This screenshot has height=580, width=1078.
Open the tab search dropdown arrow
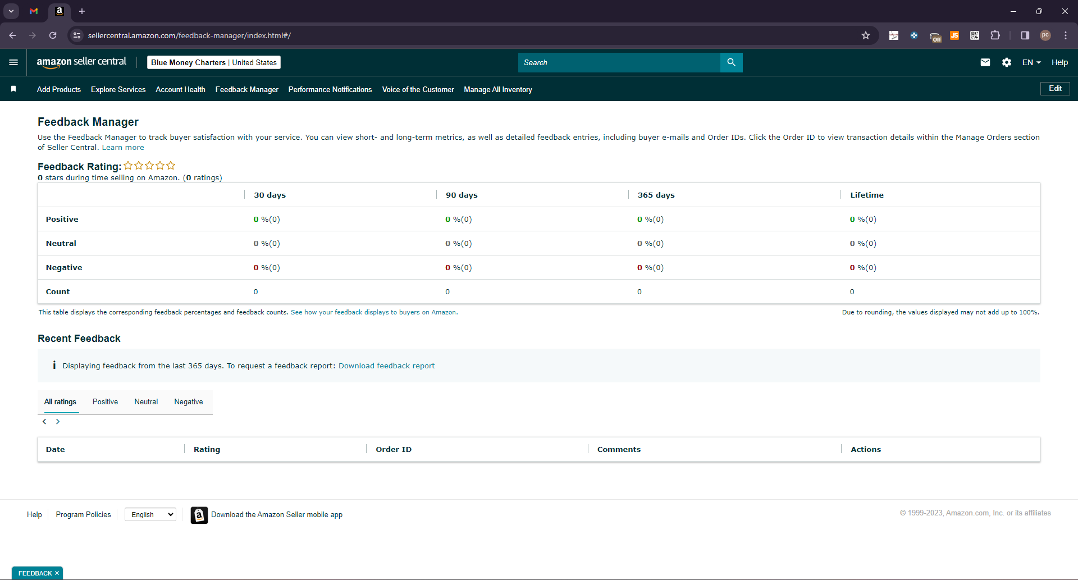[11, 11]
